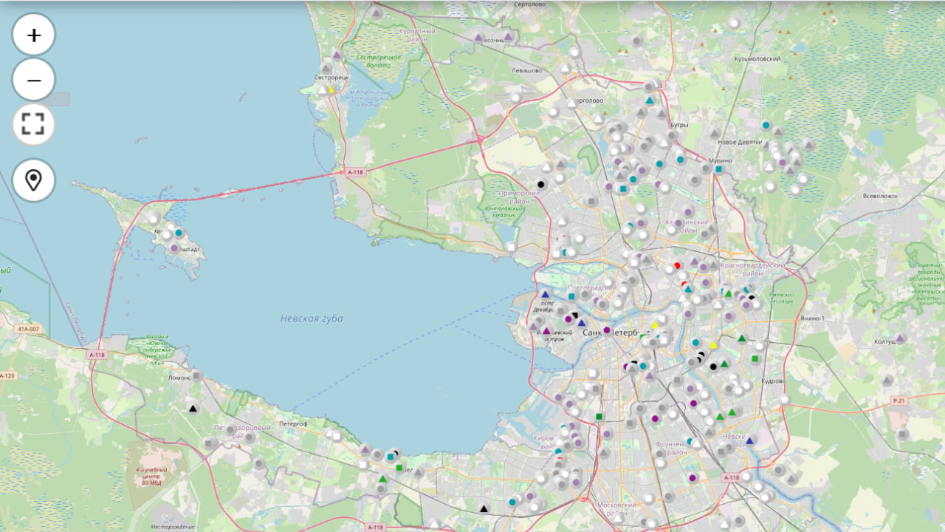Image resolution: width=945 pixels, height=532 pixels.
Task: Open purple triangle marker near Колтуши
Action: coord(899,338)
